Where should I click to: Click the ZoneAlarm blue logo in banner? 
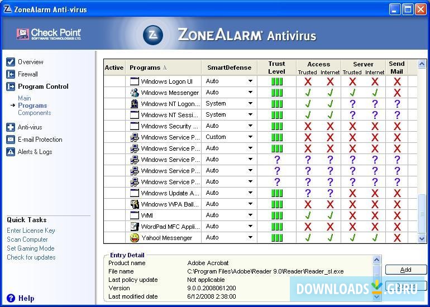153,35
